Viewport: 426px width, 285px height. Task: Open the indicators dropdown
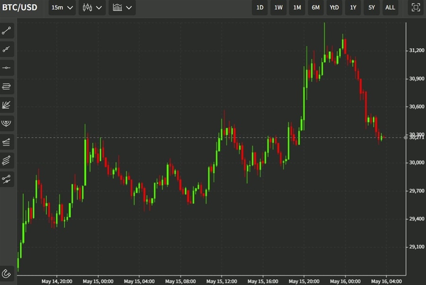(122, 8)
